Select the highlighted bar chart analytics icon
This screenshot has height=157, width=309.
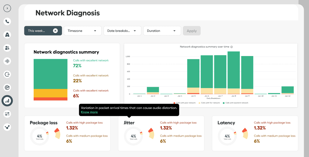[7, 101]
